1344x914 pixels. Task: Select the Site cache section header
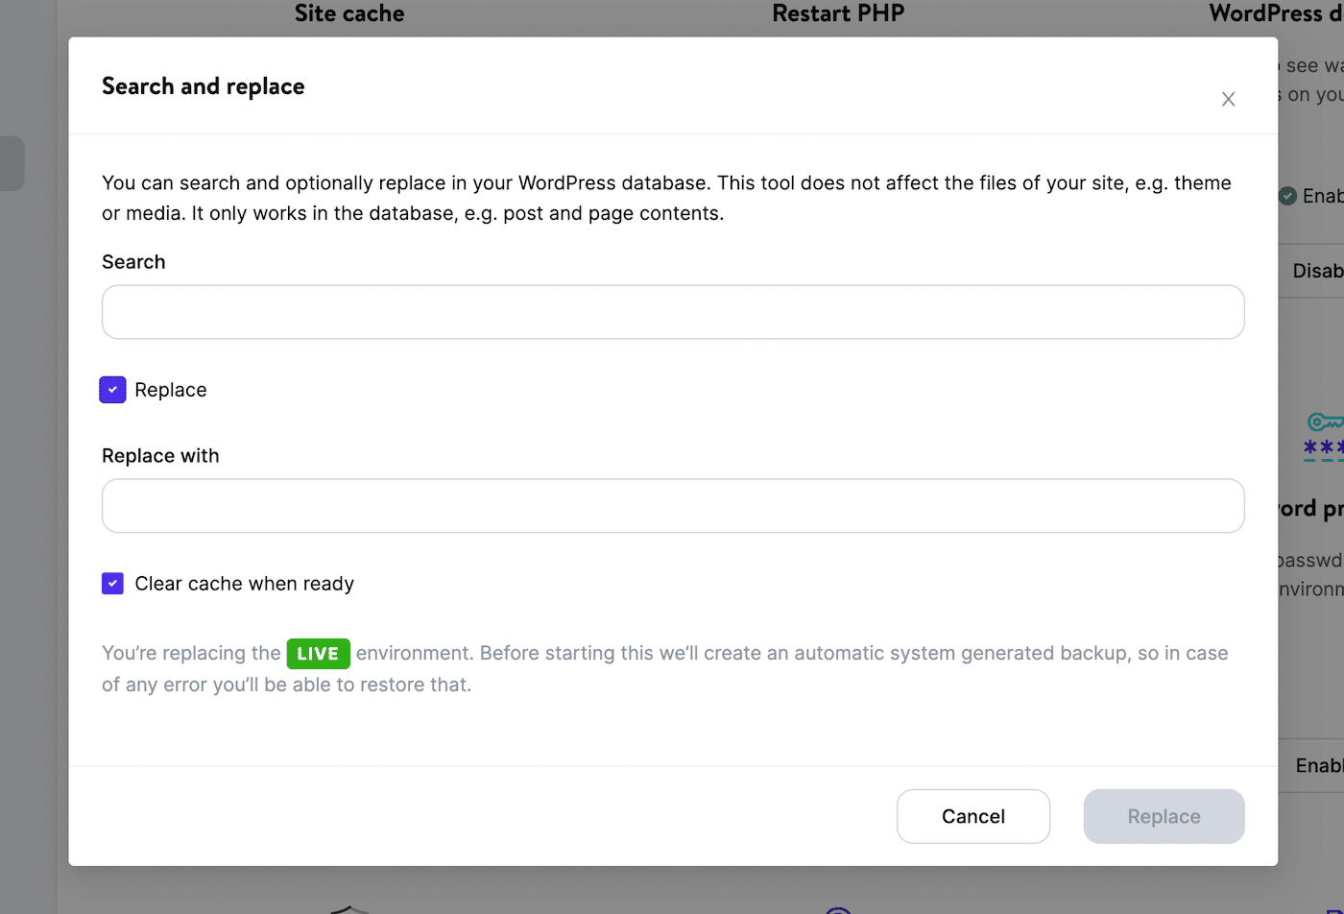point(349,13)
